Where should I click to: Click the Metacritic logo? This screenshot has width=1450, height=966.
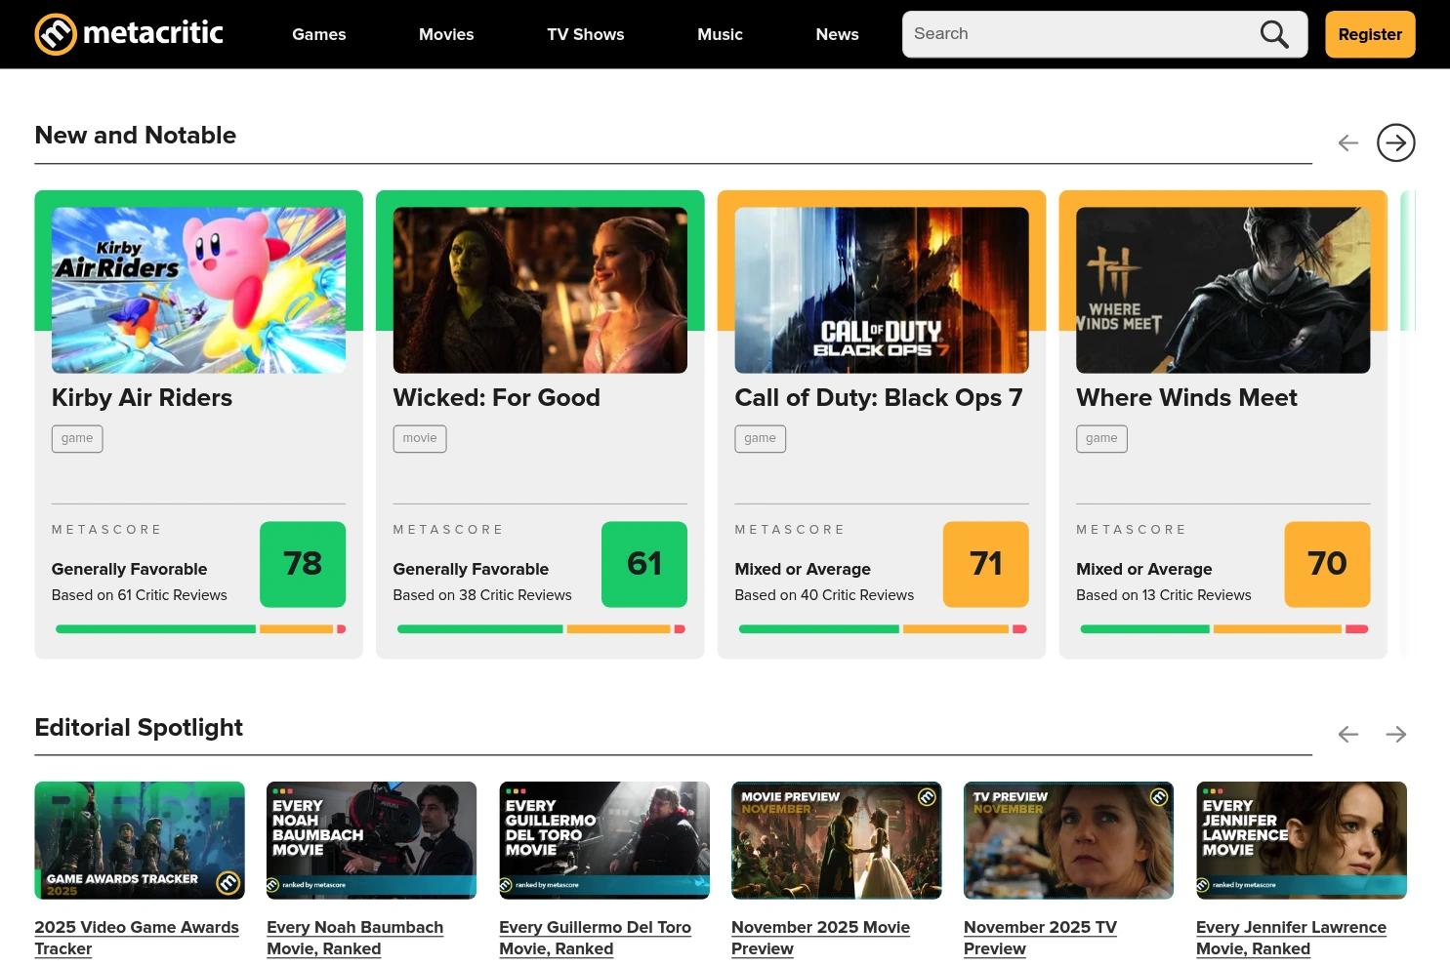point(129,34)
